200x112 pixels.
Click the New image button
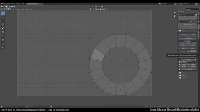pos(96,9)
